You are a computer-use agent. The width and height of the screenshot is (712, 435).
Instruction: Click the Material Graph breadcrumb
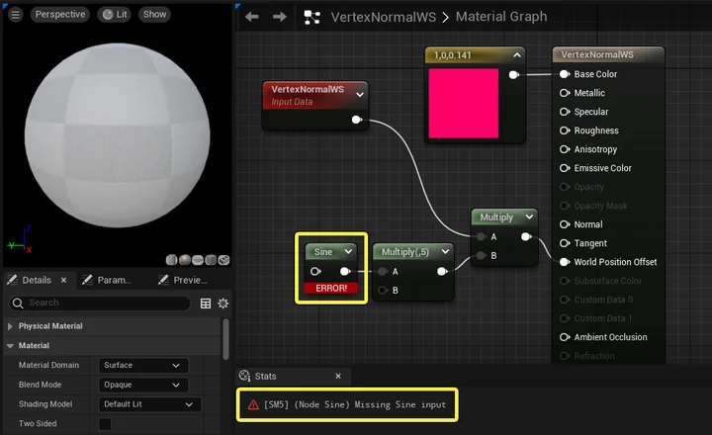501,17
